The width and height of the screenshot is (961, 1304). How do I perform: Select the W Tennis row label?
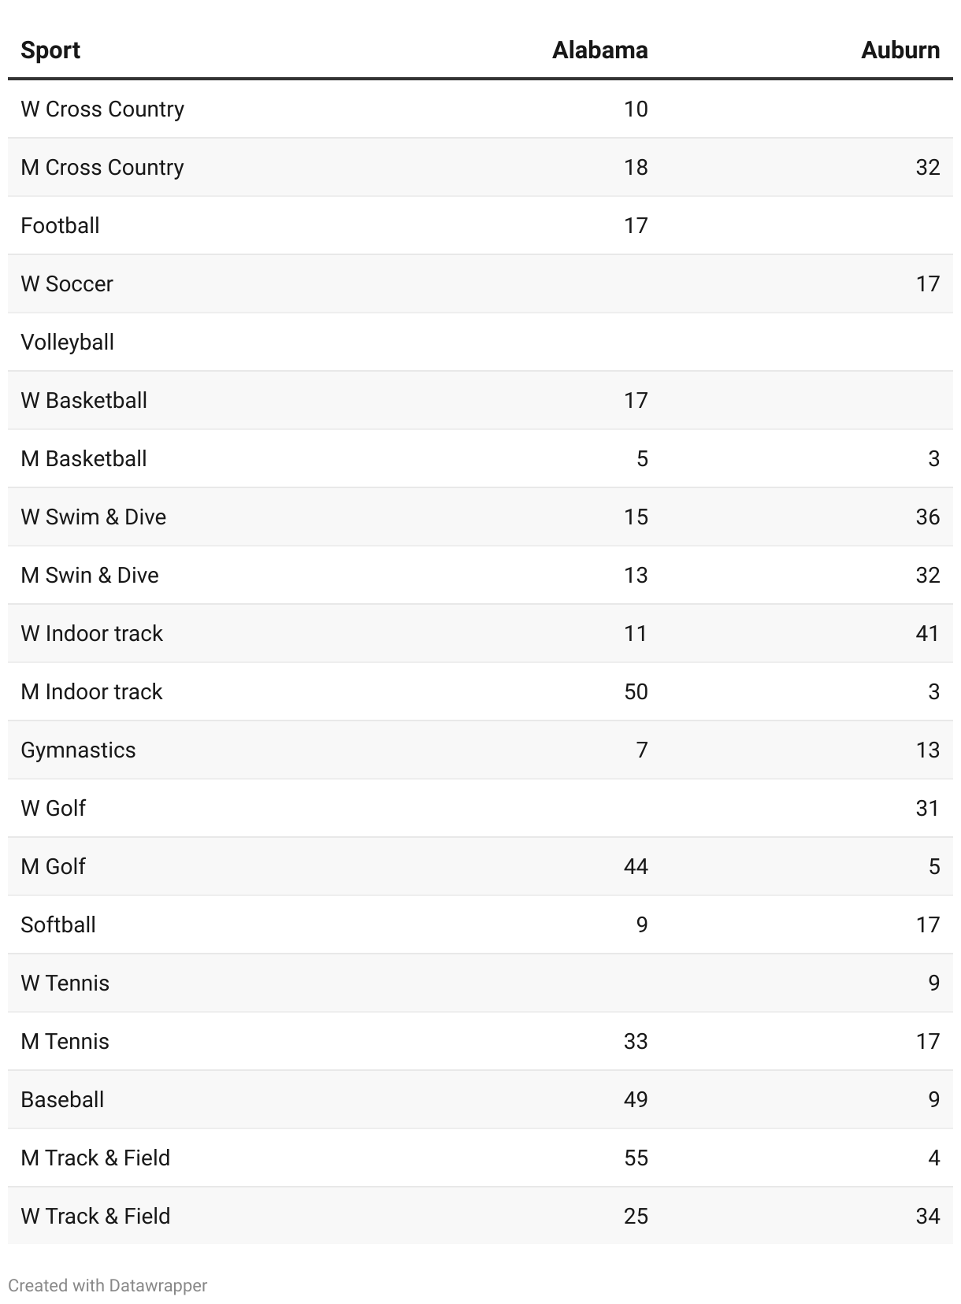(x=65, y=983)
